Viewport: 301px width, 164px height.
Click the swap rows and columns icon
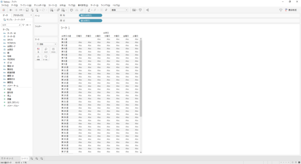coord(72,10)
